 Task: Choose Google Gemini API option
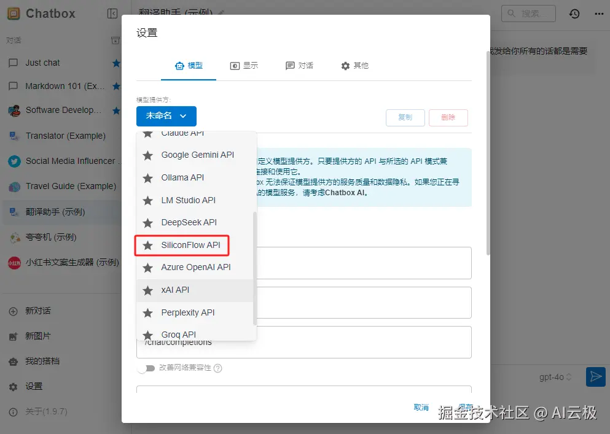[195, 155]
